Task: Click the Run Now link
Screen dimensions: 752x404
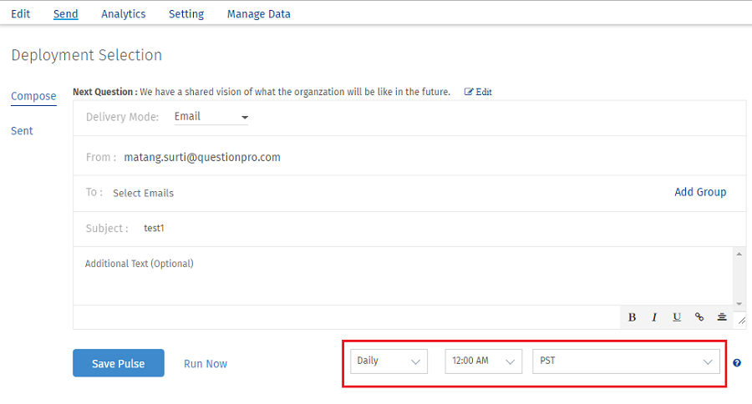Action: [206, 364]
